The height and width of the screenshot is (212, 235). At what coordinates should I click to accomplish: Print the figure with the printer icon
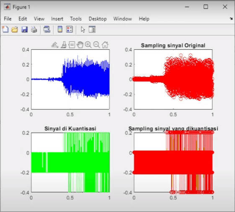pos(34,29)
